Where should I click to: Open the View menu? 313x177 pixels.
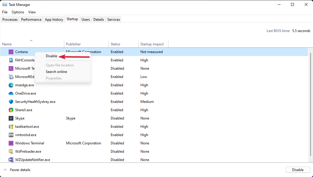coord(32,12)
